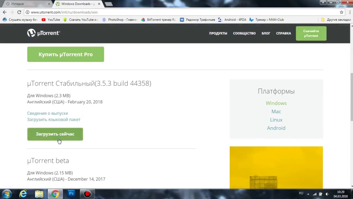The image size is (353, 199).
Task: Open Сведения о выпуске link
Action: coord(47,113)
